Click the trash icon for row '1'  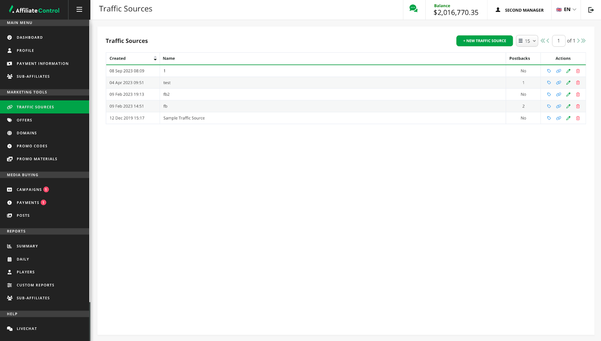click(x=578, y=71)
